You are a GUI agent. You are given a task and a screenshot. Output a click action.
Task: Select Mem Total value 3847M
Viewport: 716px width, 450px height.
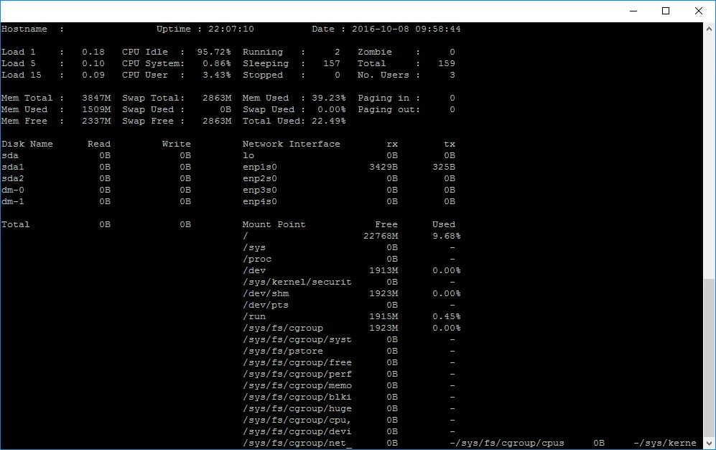pyautogui.click(x=96, y=98)
